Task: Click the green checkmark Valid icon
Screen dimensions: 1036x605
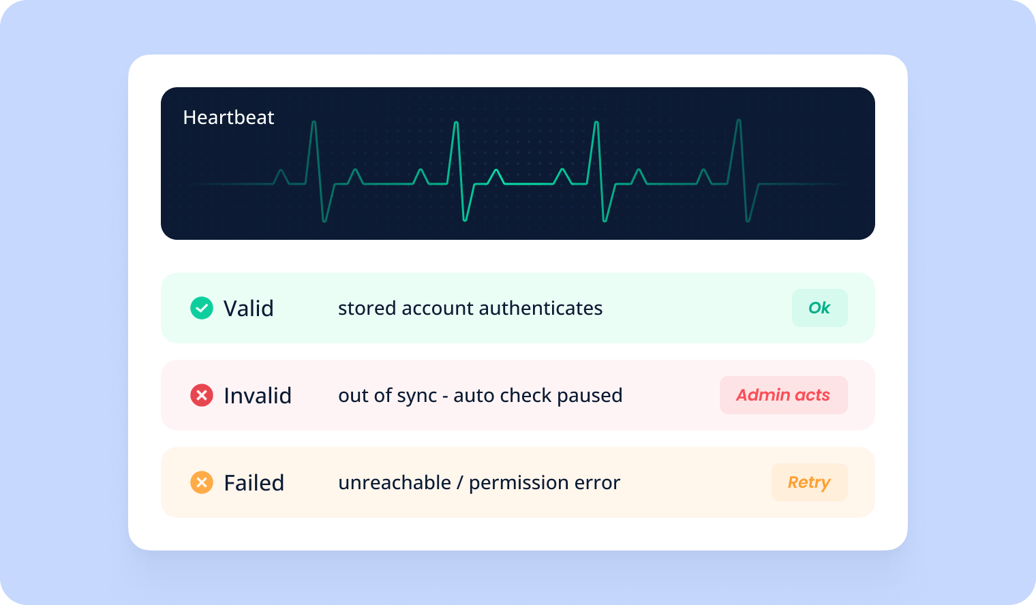Action: click(202, 308)
